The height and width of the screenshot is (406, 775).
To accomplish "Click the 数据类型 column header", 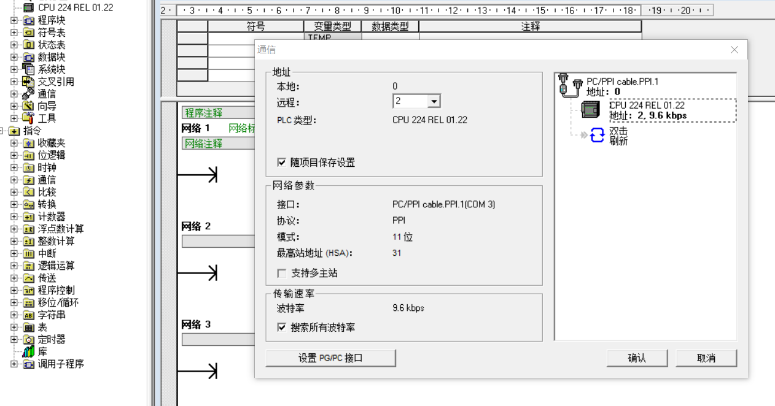I will 390,26.
